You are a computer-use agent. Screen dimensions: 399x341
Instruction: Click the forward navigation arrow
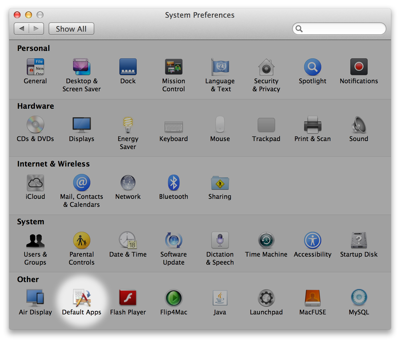tap(36, 29)
